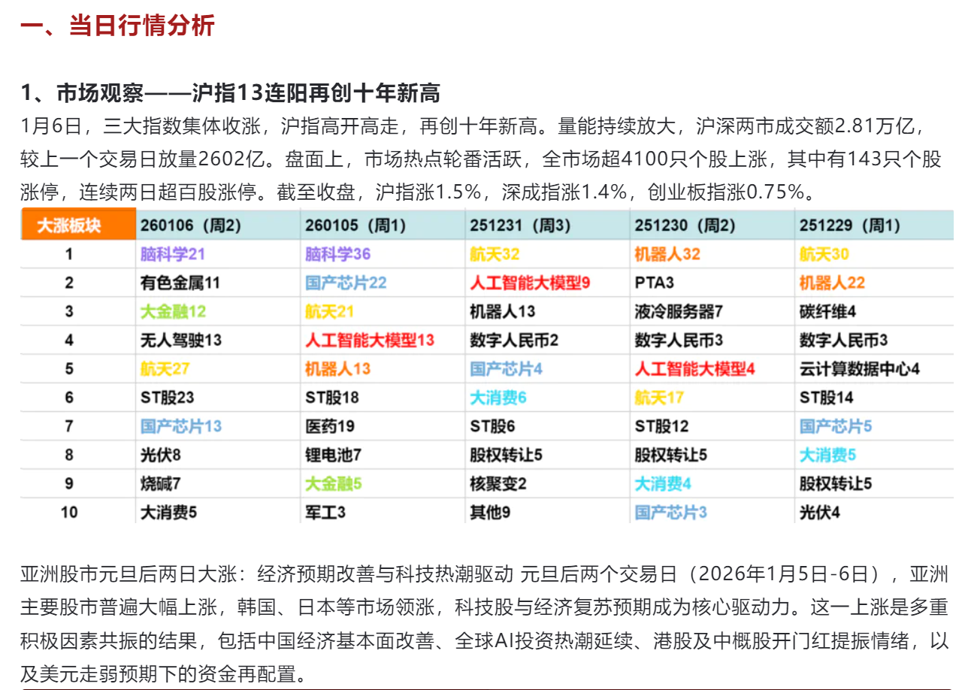The width and height of the screenshot is (974, 690).
Task: Select the red 人工智能大模型13 cell
Action: pos(370,340)
